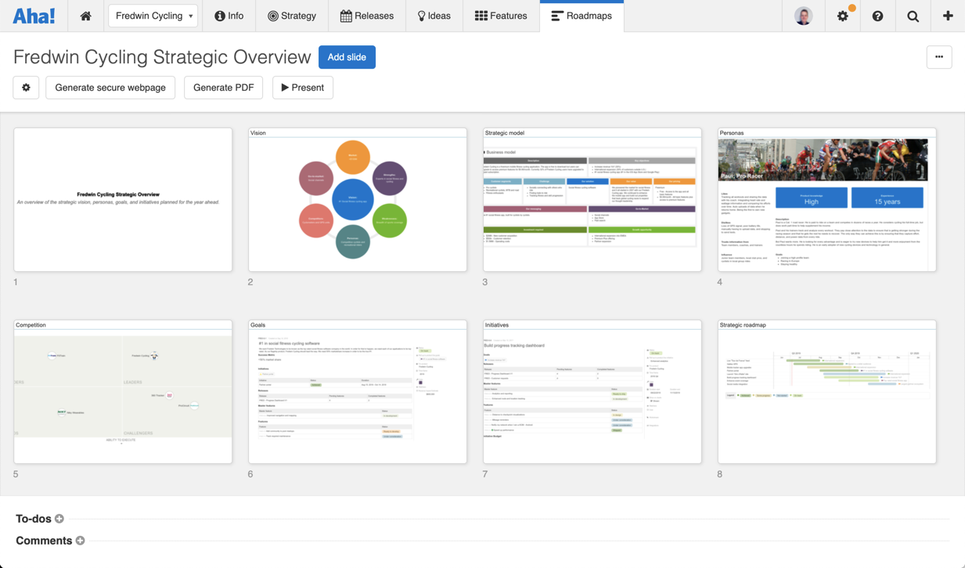Add a to-do with plus icon
The image size is (965, 568).
click(59, 519)
